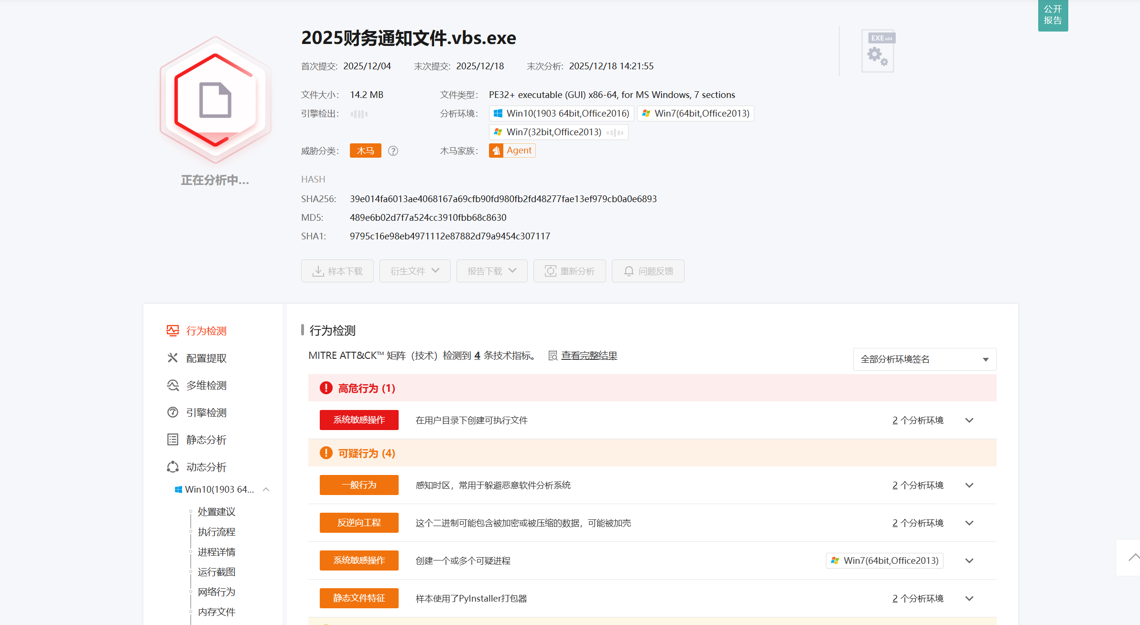Click the MD5 hash value
1140x625 pixels.
[428, 217]
